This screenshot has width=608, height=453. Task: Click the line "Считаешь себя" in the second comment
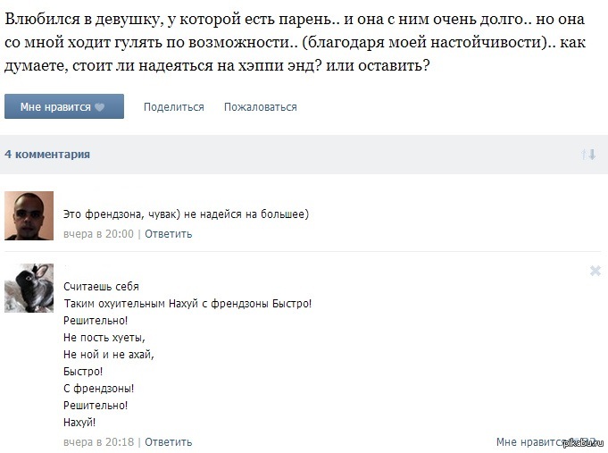click(x=102, y=287)
